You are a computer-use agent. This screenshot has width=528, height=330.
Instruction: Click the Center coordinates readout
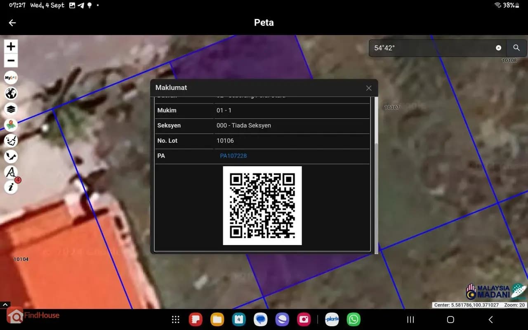point(467,305)
